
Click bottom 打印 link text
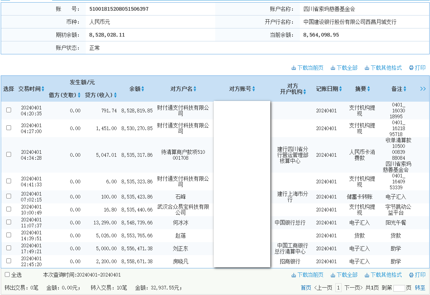tap(420, 275)
